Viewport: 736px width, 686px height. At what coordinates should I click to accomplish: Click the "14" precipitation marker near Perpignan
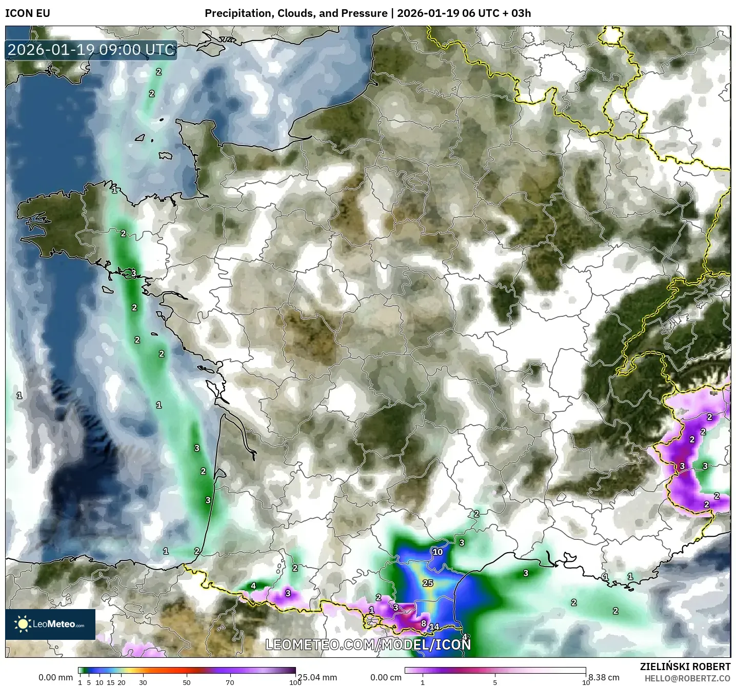tap(434, 626)
